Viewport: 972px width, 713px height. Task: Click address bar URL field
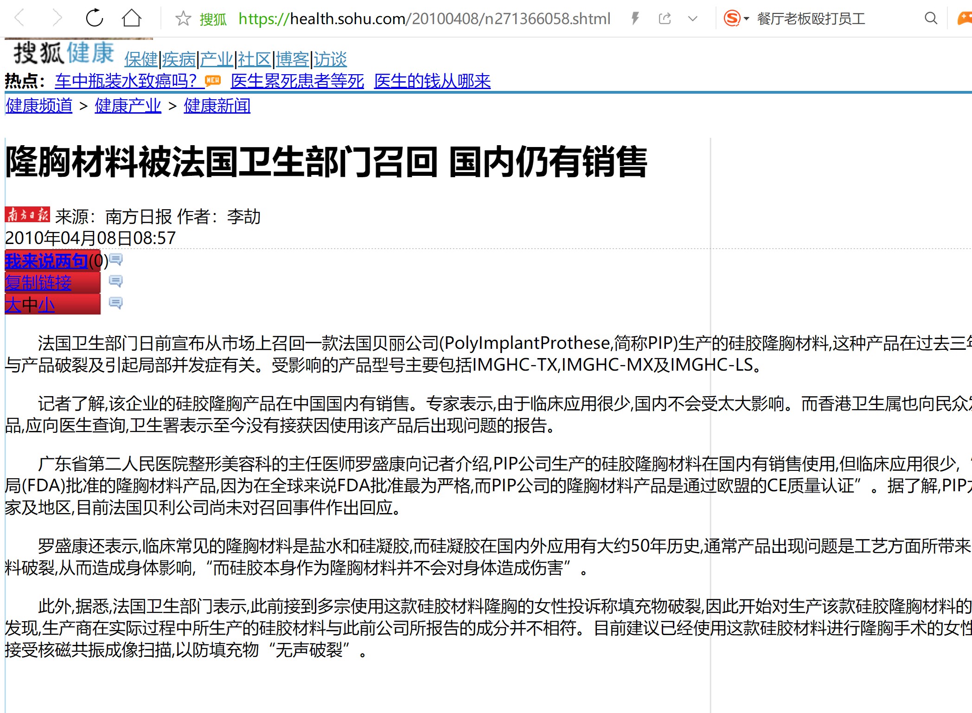tap(424, 19)
